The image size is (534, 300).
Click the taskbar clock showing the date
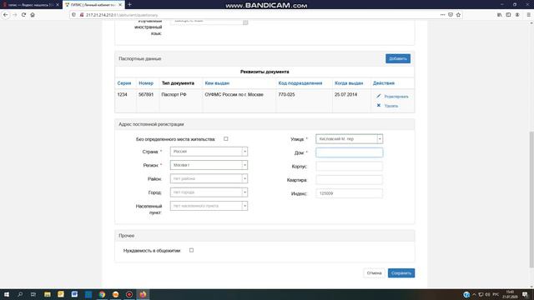pyautogui.click(x=510, y=294)
